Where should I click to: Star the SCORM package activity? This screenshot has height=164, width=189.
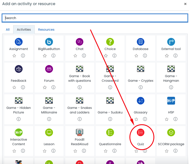click(x=167, y=151)
